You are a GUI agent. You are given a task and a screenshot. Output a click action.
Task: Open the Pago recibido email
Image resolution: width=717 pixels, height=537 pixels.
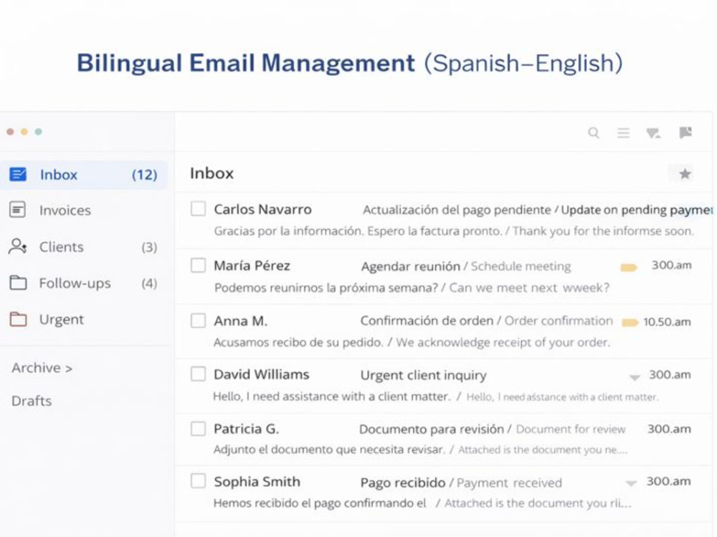pos(444,493)
